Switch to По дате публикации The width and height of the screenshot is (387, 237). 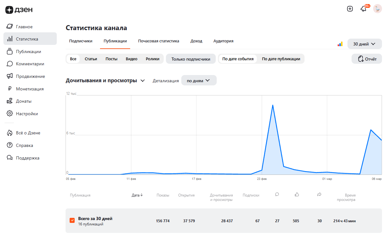pyautogui.click(x=281, y=59)
